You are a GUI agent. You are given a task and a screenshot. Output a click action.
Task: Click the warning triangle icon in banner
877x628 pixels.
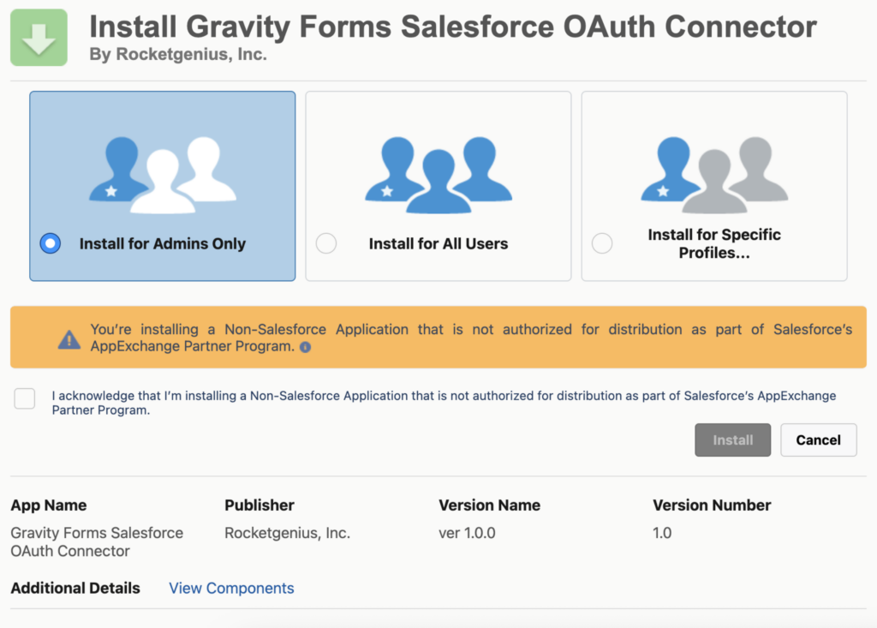click(x=69, y=339)
